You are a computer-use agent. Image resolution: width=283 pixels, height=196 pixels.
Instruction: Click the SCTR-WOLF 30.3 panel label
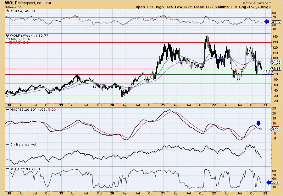click(x=25, y=169)
